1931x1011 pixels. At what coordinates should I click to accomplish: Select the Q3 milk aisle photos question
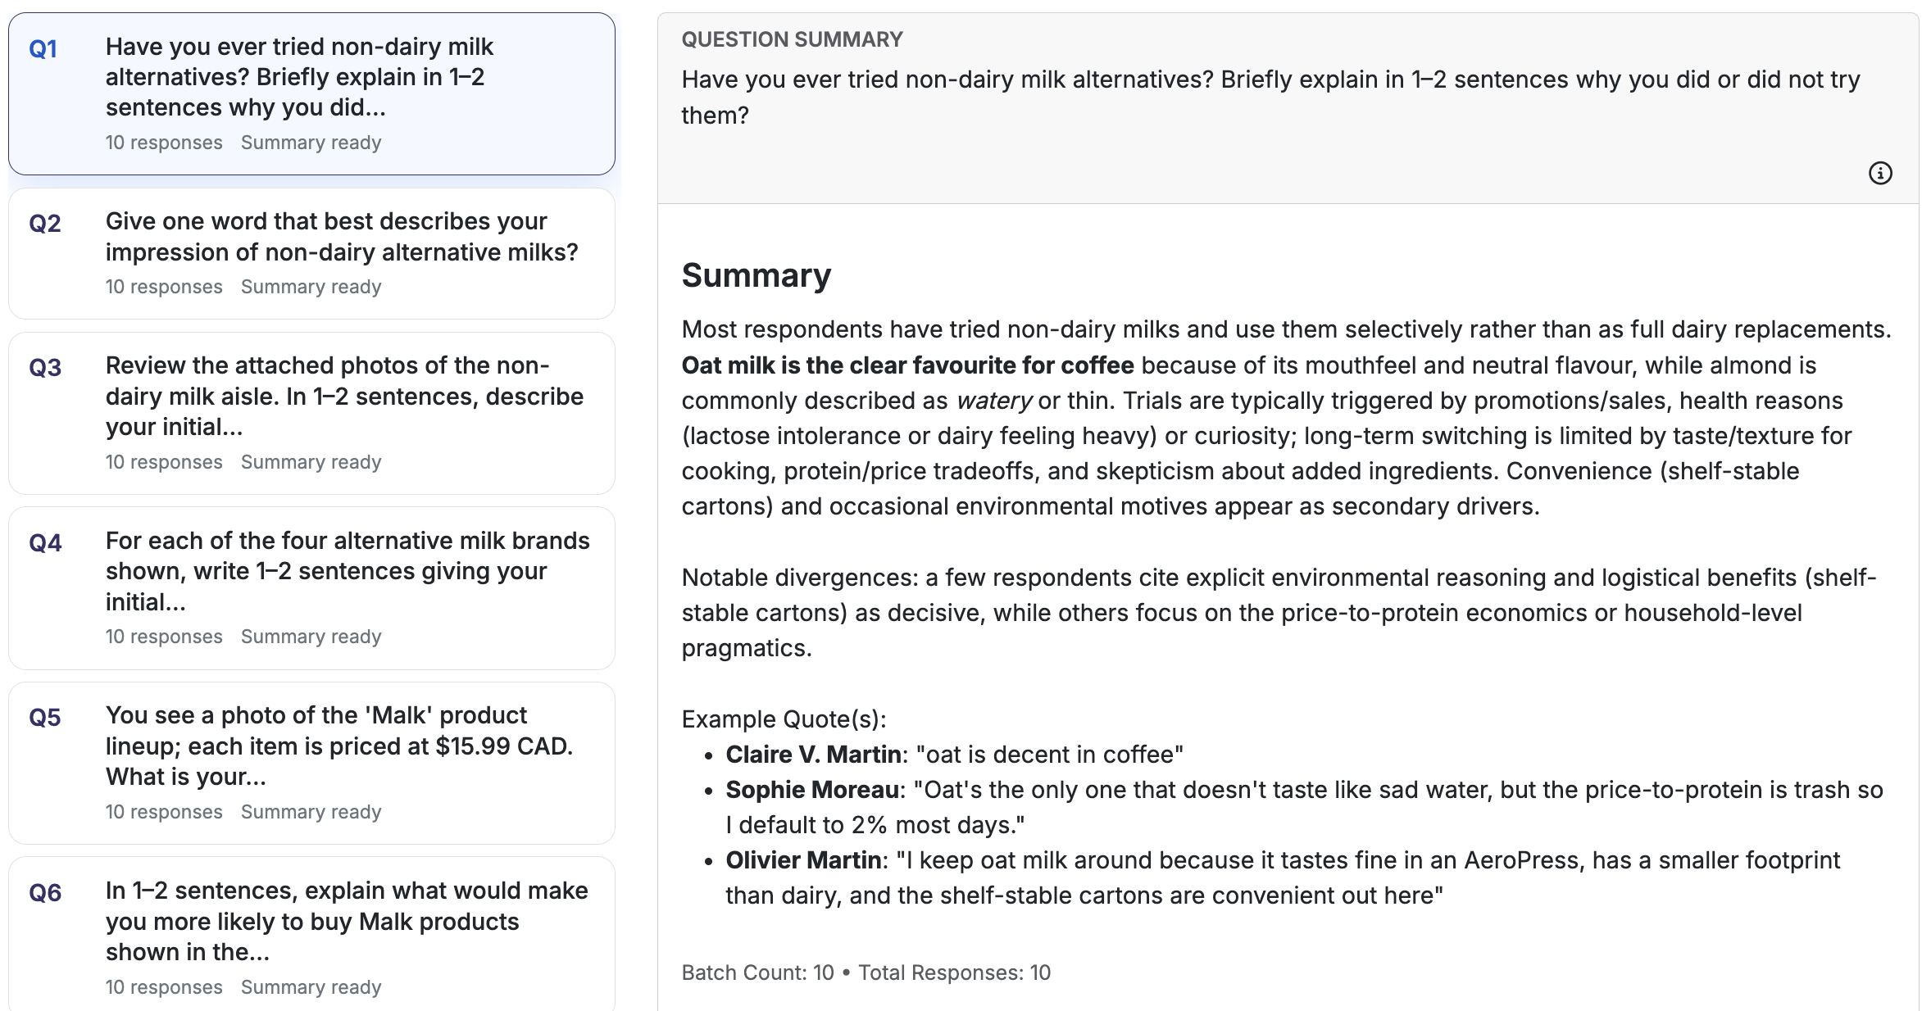tap(311, 412)
